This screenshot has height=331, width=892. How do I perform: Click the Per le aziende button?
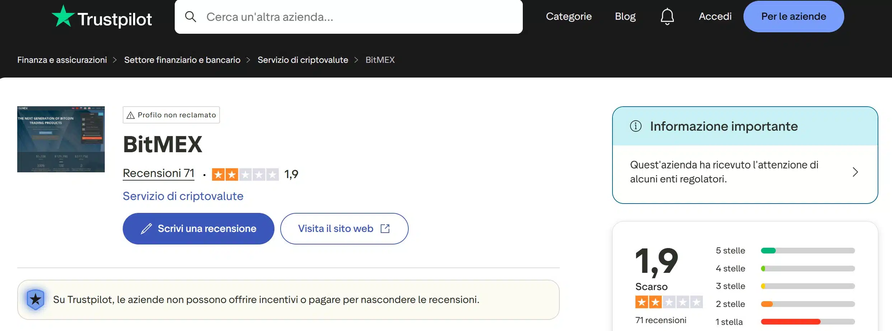pos(793,16)
